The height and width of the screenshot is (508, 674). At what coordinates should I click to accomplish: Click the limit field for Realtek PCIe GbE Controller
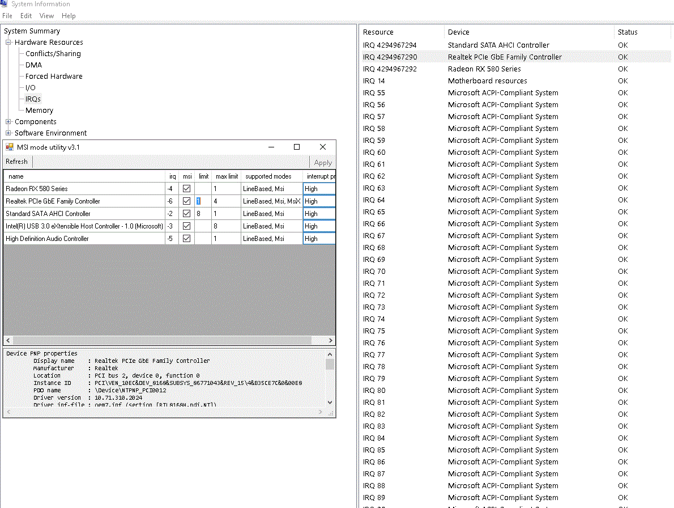point(203,201)
